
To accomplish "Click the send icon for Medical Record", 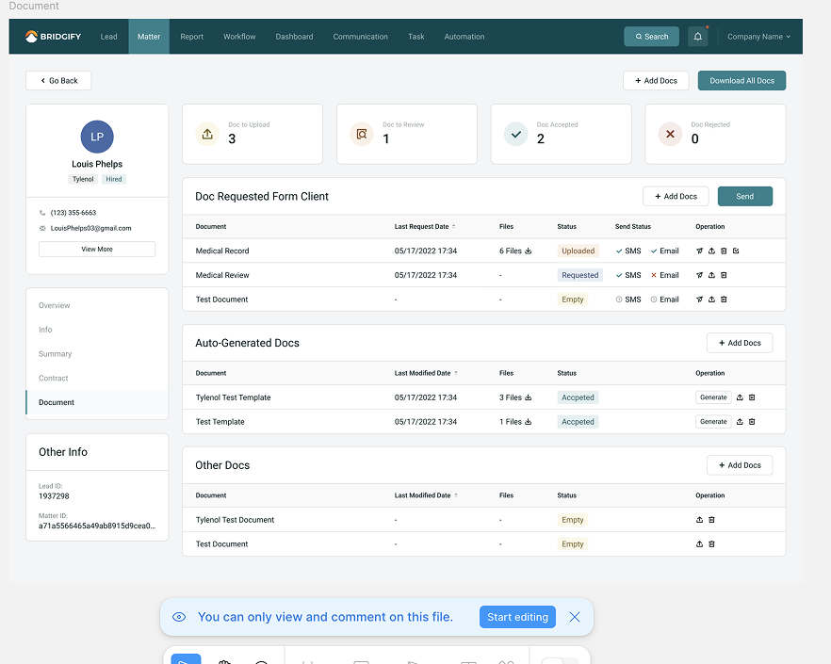I will tap(699, 251).
